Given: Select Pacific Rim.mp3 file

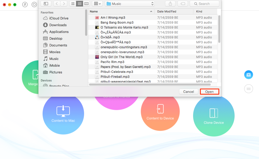Looking at the screenshot, I should click(153, 62).
